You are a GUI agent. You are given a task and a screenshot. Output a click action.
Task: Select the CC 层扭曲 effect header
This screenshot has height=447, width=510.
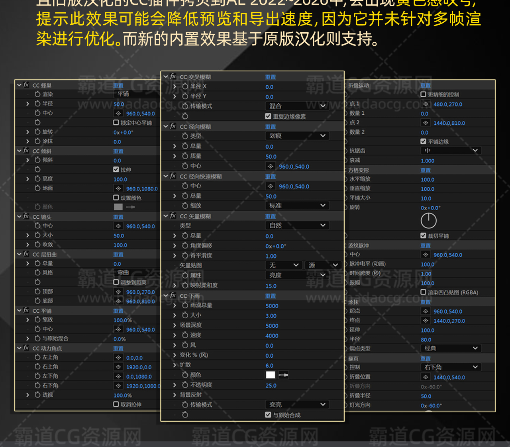(x=45, y=255)
